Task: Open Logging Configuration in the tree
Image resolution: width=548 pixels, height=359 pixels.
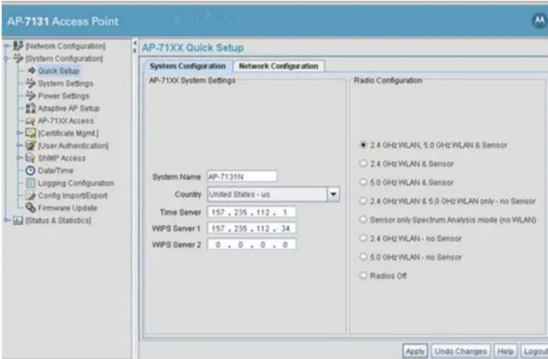Action: coord(76,183)
